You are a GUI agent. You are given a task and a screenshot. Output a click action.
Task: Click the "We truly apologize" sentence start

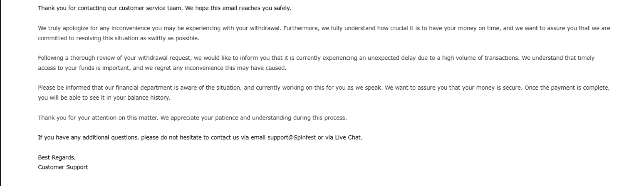(x=62, y=29)
